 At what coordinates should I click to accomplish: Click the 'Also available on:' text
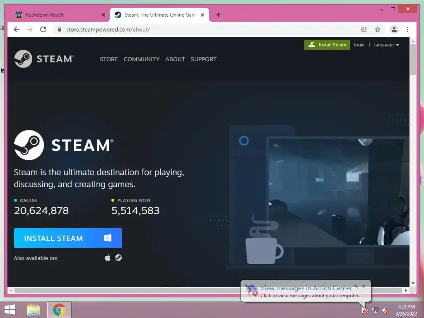(36, 258)
